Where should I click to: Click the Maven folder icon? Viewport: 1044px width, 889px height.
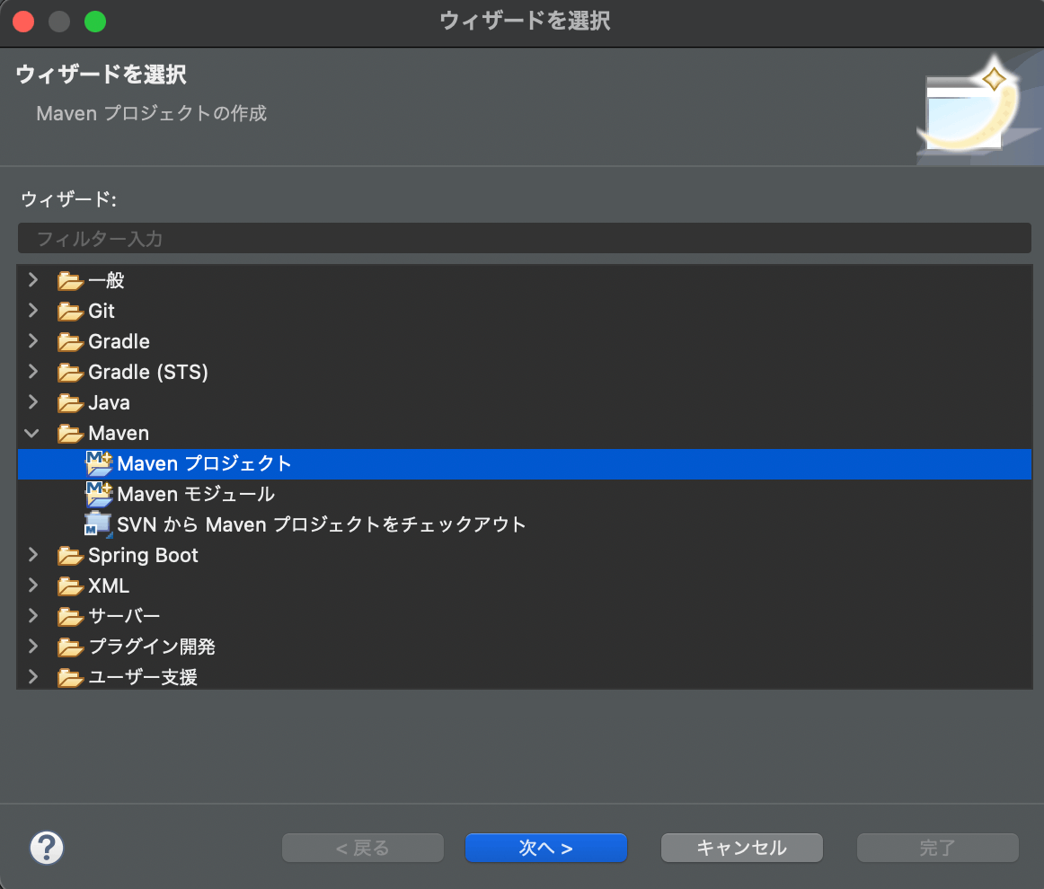[70, 434]
